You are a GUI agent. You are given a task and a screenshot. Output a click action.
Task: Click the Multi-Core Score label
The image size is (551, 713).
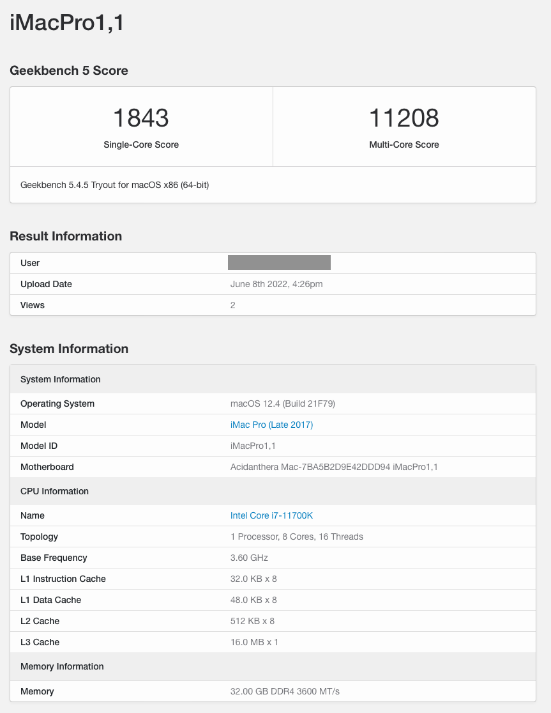coord(404,145)
